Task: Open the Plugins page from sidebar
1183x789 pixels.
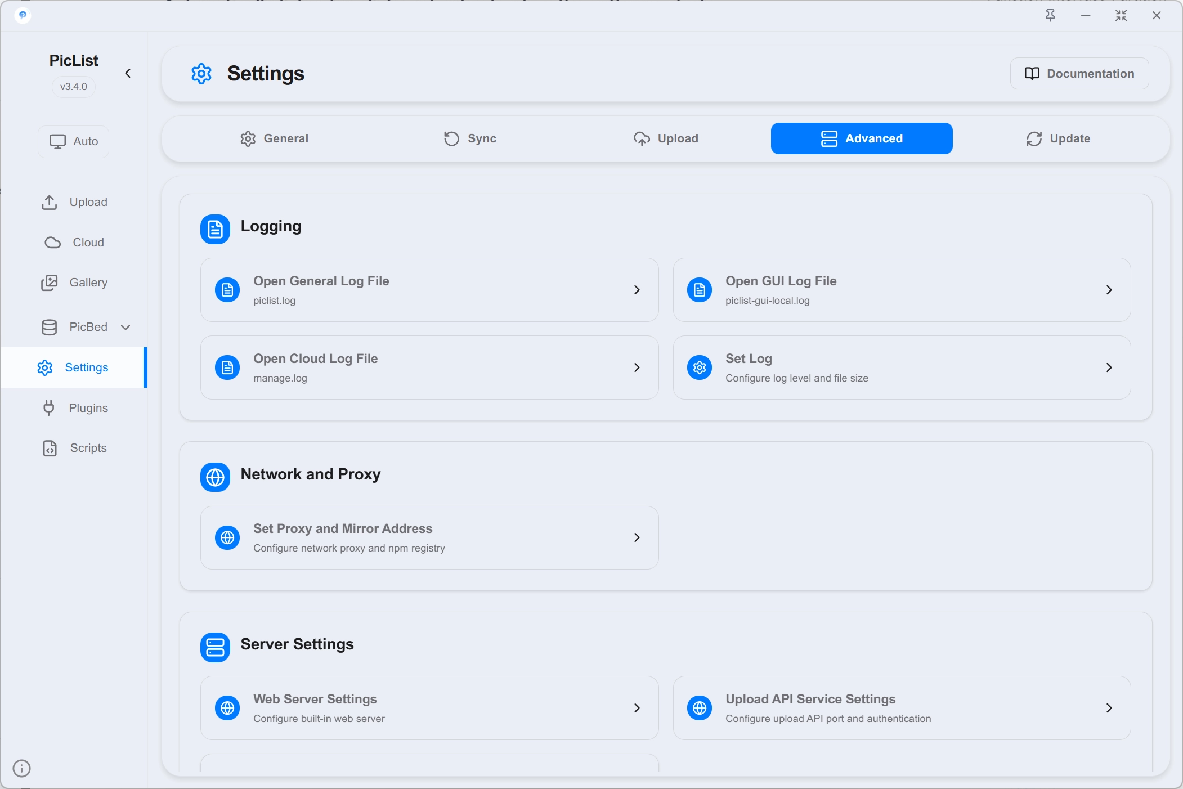Action: (x=74, y=408)
